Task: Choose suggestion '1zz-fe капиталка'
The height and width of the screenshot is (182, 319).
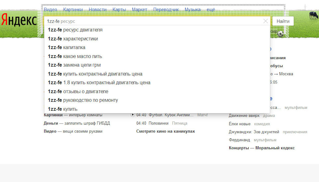Action: 157,47
